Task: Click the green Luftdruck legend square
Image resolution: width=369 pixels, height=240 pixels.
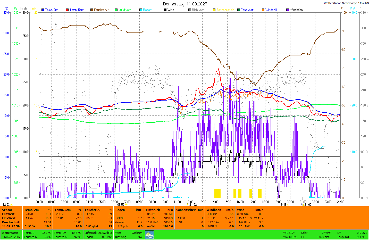Action: tap(116, 10)
